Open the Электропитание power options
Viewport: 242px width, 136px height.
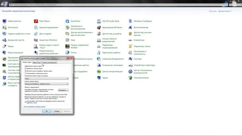(139, 78)
